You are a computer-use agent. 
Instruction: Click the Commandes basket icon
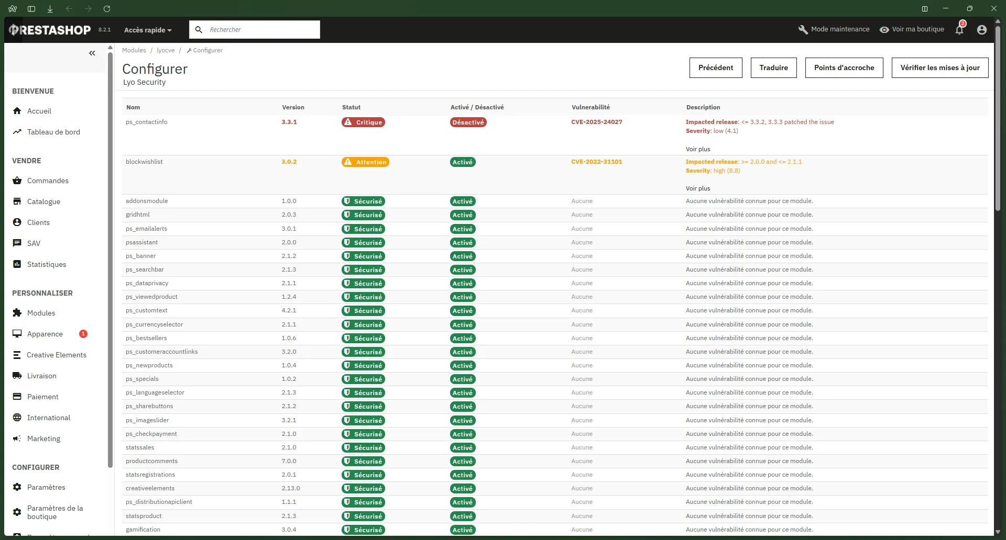(17, 181)
